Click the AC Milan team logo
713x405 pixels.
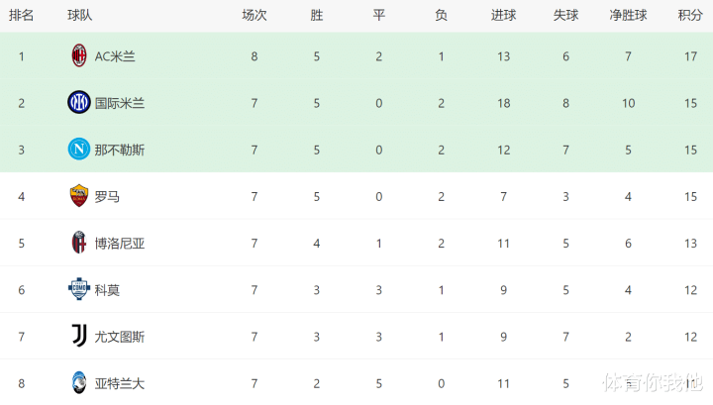coord(79,56)
